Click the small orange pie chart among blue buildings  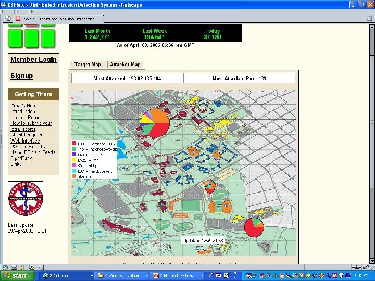click(217, 156)
